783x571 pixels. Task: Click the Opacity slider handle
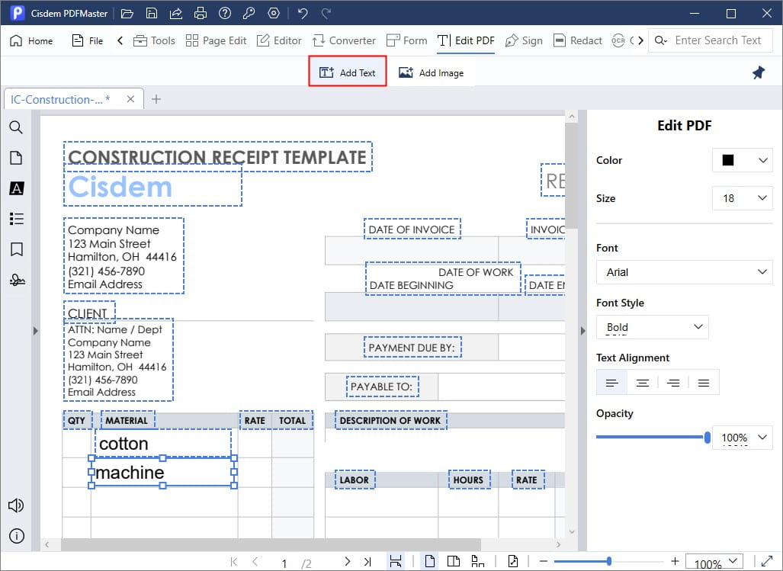[707, 438]
